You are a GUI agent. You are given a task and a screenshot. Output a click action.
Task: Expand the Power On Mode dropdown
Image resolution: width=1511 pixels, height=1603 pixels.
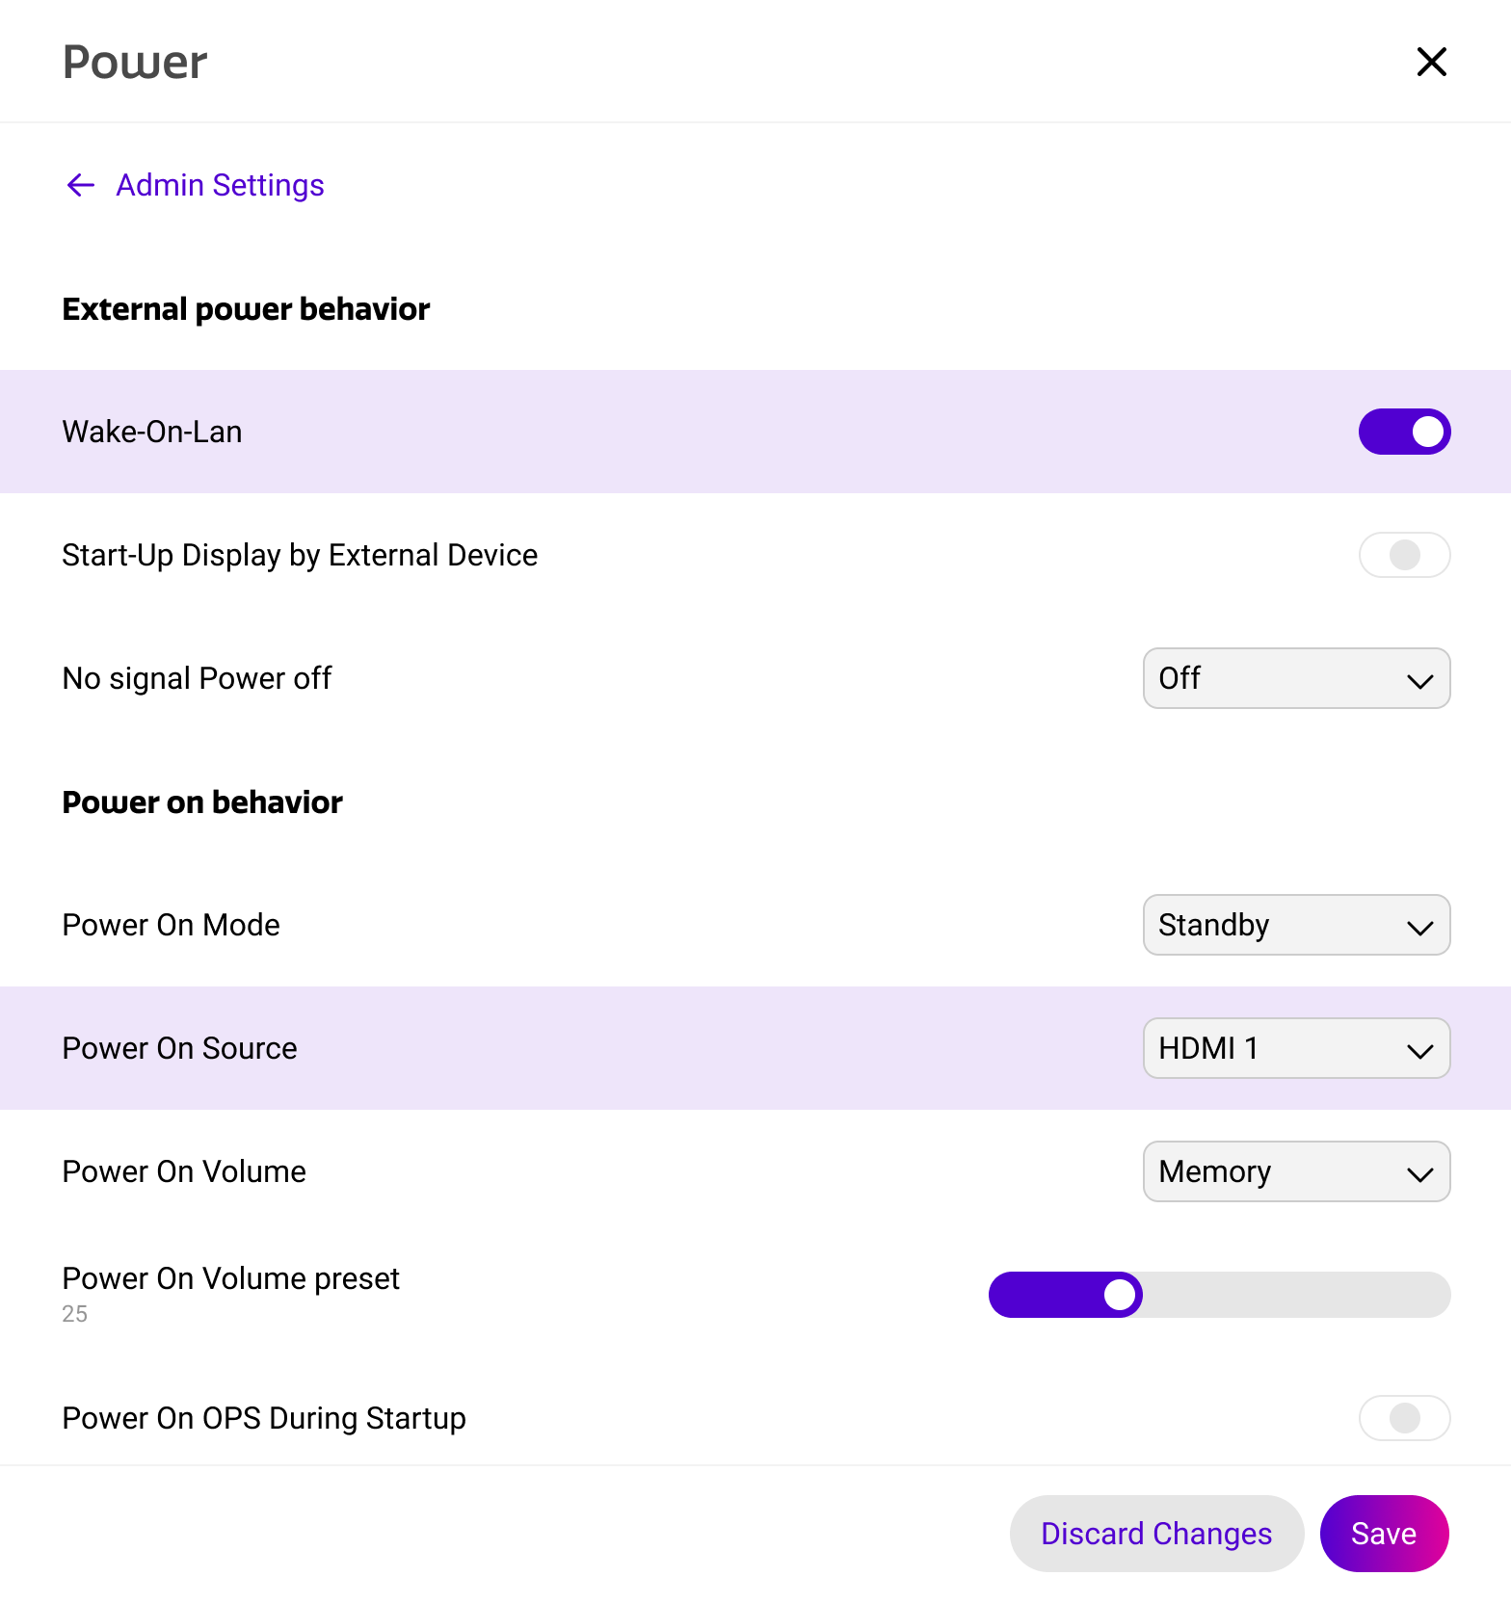tap(1295, 925)
